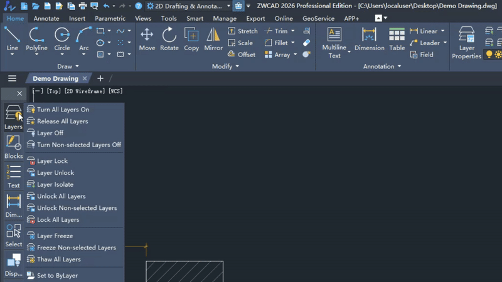Choose Turn All Layers On
The width and height of the screenshot is (502, 282).
point(74,109)
